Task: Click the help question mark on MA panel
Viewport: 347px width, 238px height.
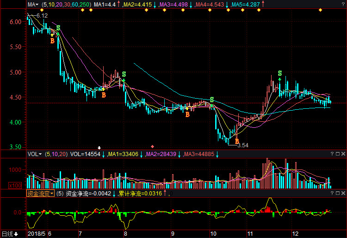Action: pyautogui.click(x=343, y=4)
